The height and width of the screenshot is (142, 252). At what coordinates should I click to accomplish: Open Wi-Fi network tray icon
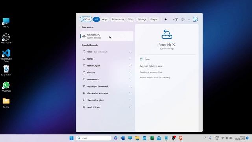click(x=222, y=138)
